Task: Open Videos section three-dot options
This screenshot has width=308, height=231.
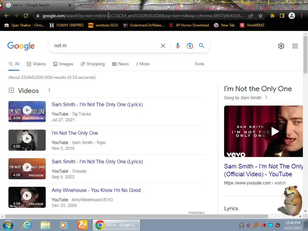Action: 49,90
